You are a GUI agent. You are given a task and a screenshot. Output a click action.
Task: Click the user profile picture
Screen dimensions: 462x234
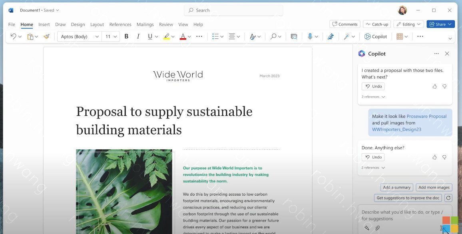point(402,10)
